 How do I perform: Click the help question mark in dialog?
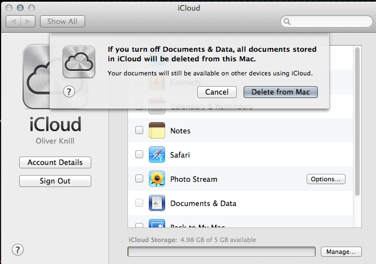click(x=69, y=92)
